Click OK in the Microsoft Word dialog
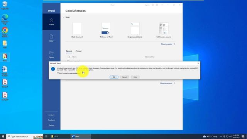The width and height of the screenshot is (247, 139). (114, 77)
